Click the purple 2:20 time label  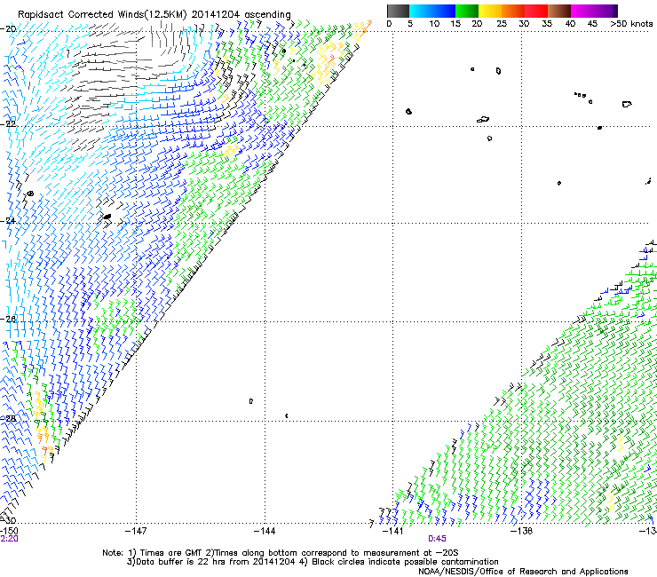coord(9,539)
